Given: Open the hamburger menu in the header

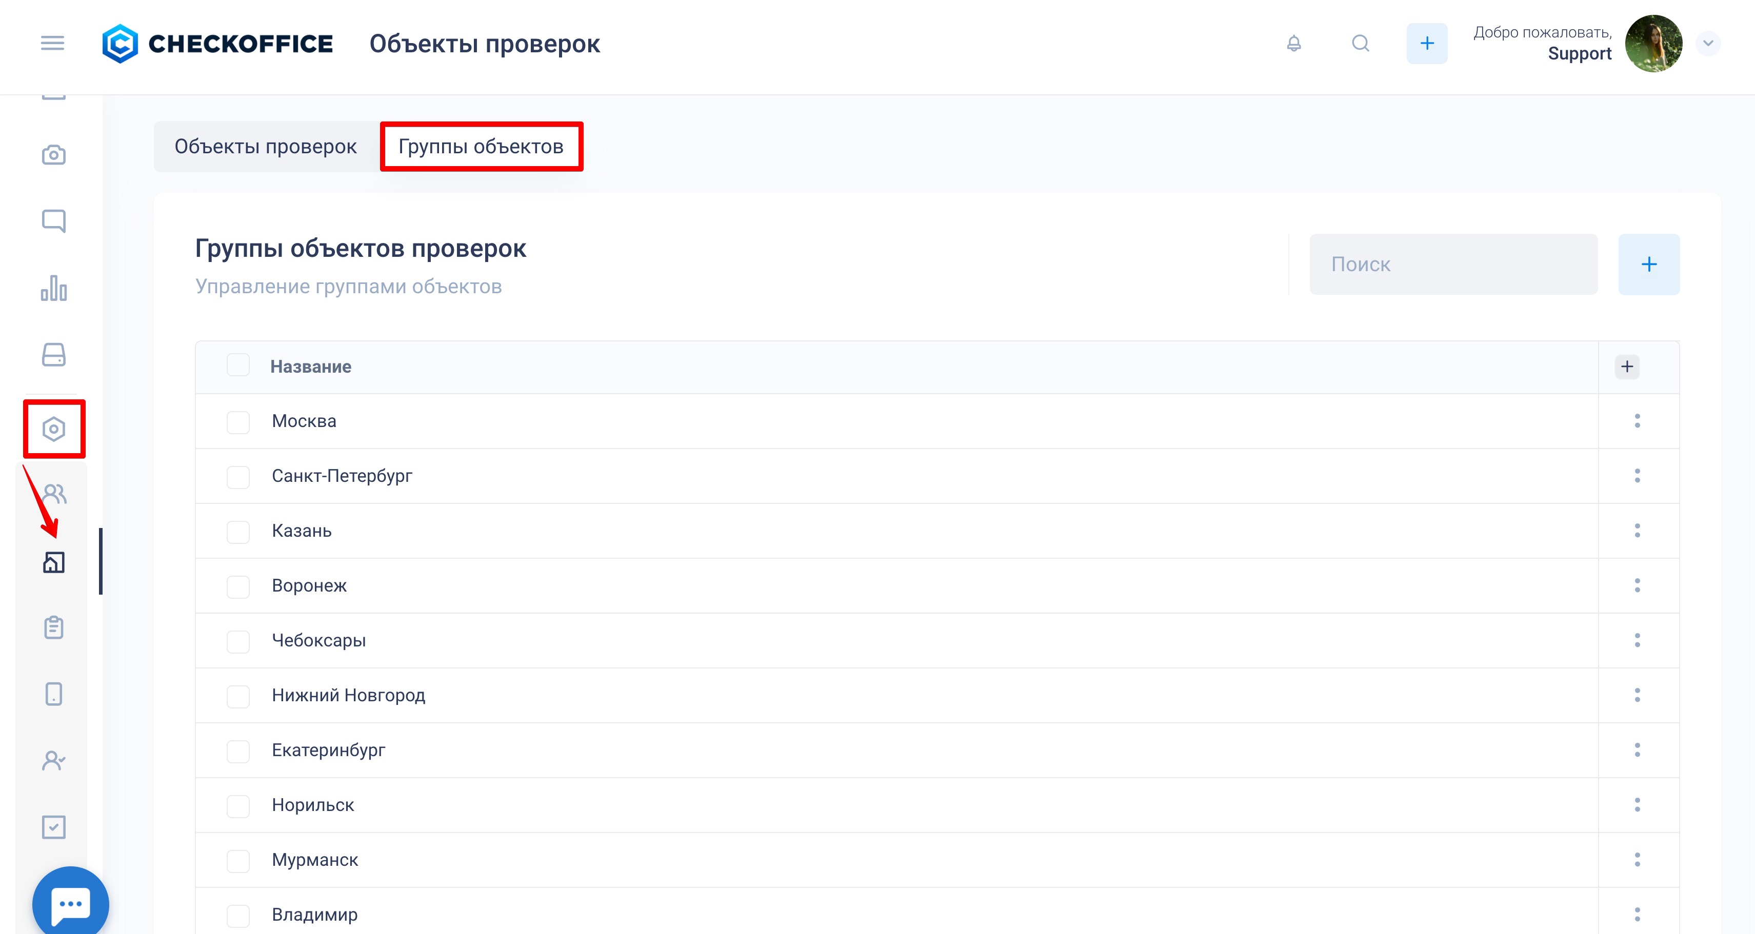Looking at the screenshot, I should point(52,44).
